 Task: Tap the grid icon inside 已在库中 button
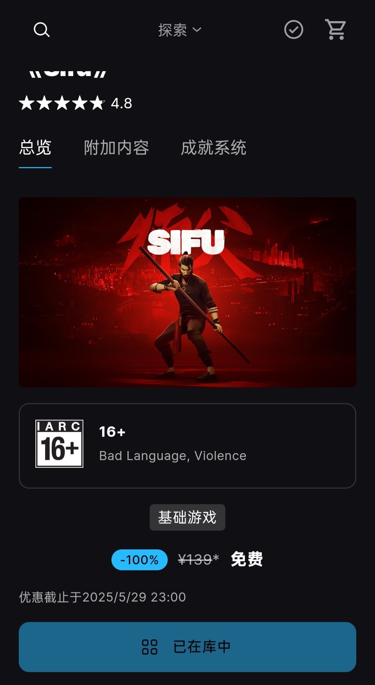[150, 647]
